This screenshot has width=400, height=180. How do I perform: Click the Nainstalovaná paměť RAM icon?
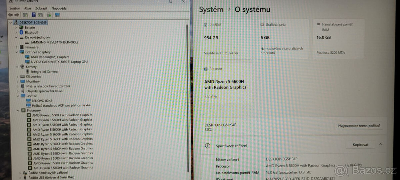coord(319,24)
